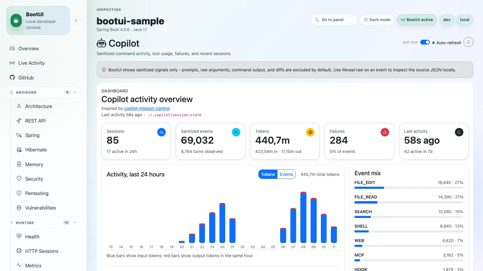Viewport: 483px width, 271px height.
Task: Click the FILE_EDIT progress bar in Event mix
Action: 409,188
